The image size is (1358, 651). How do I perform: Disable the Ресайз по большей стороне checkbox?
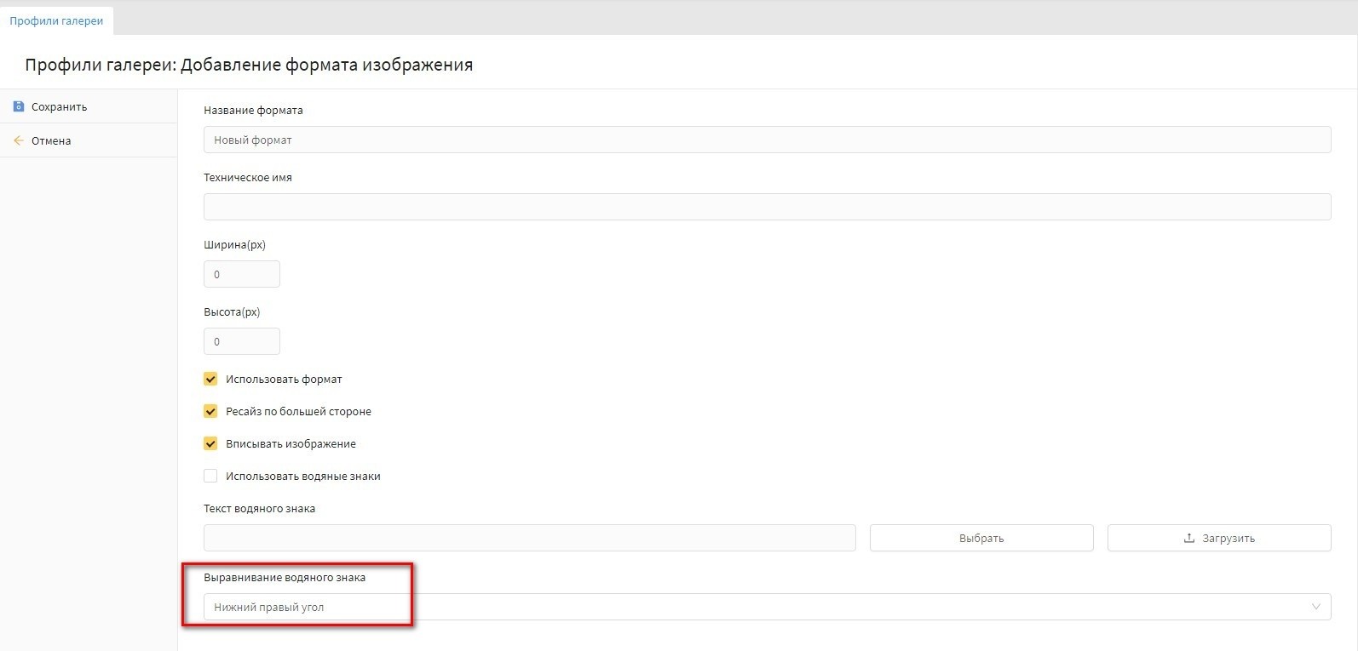[210, 412]
